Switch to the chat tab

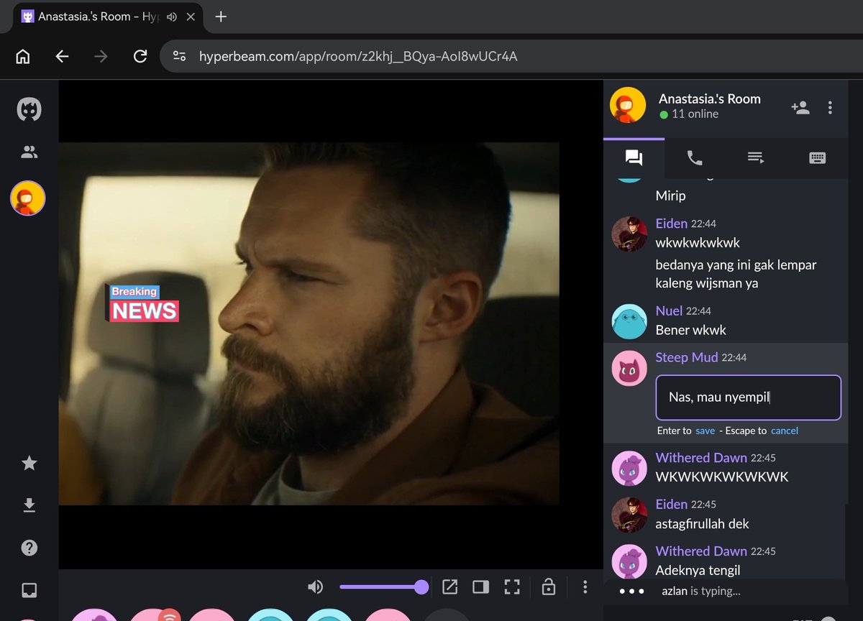[x=634, y=158]
